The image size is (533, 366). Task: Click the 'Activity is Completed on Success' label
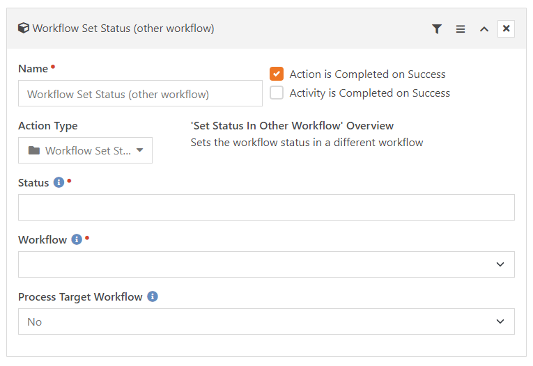click(x=369, y=93)
